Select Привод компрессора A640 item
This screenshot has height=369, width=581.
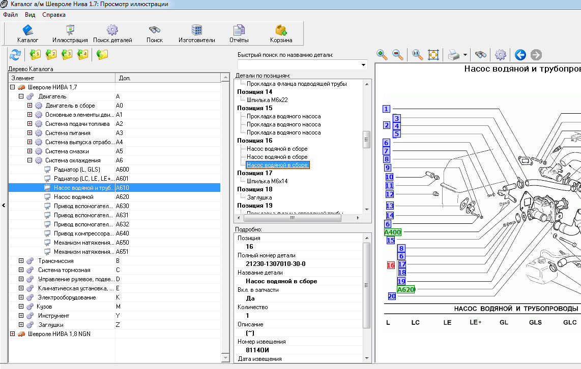pyautogui.click(x=84, y=233)
